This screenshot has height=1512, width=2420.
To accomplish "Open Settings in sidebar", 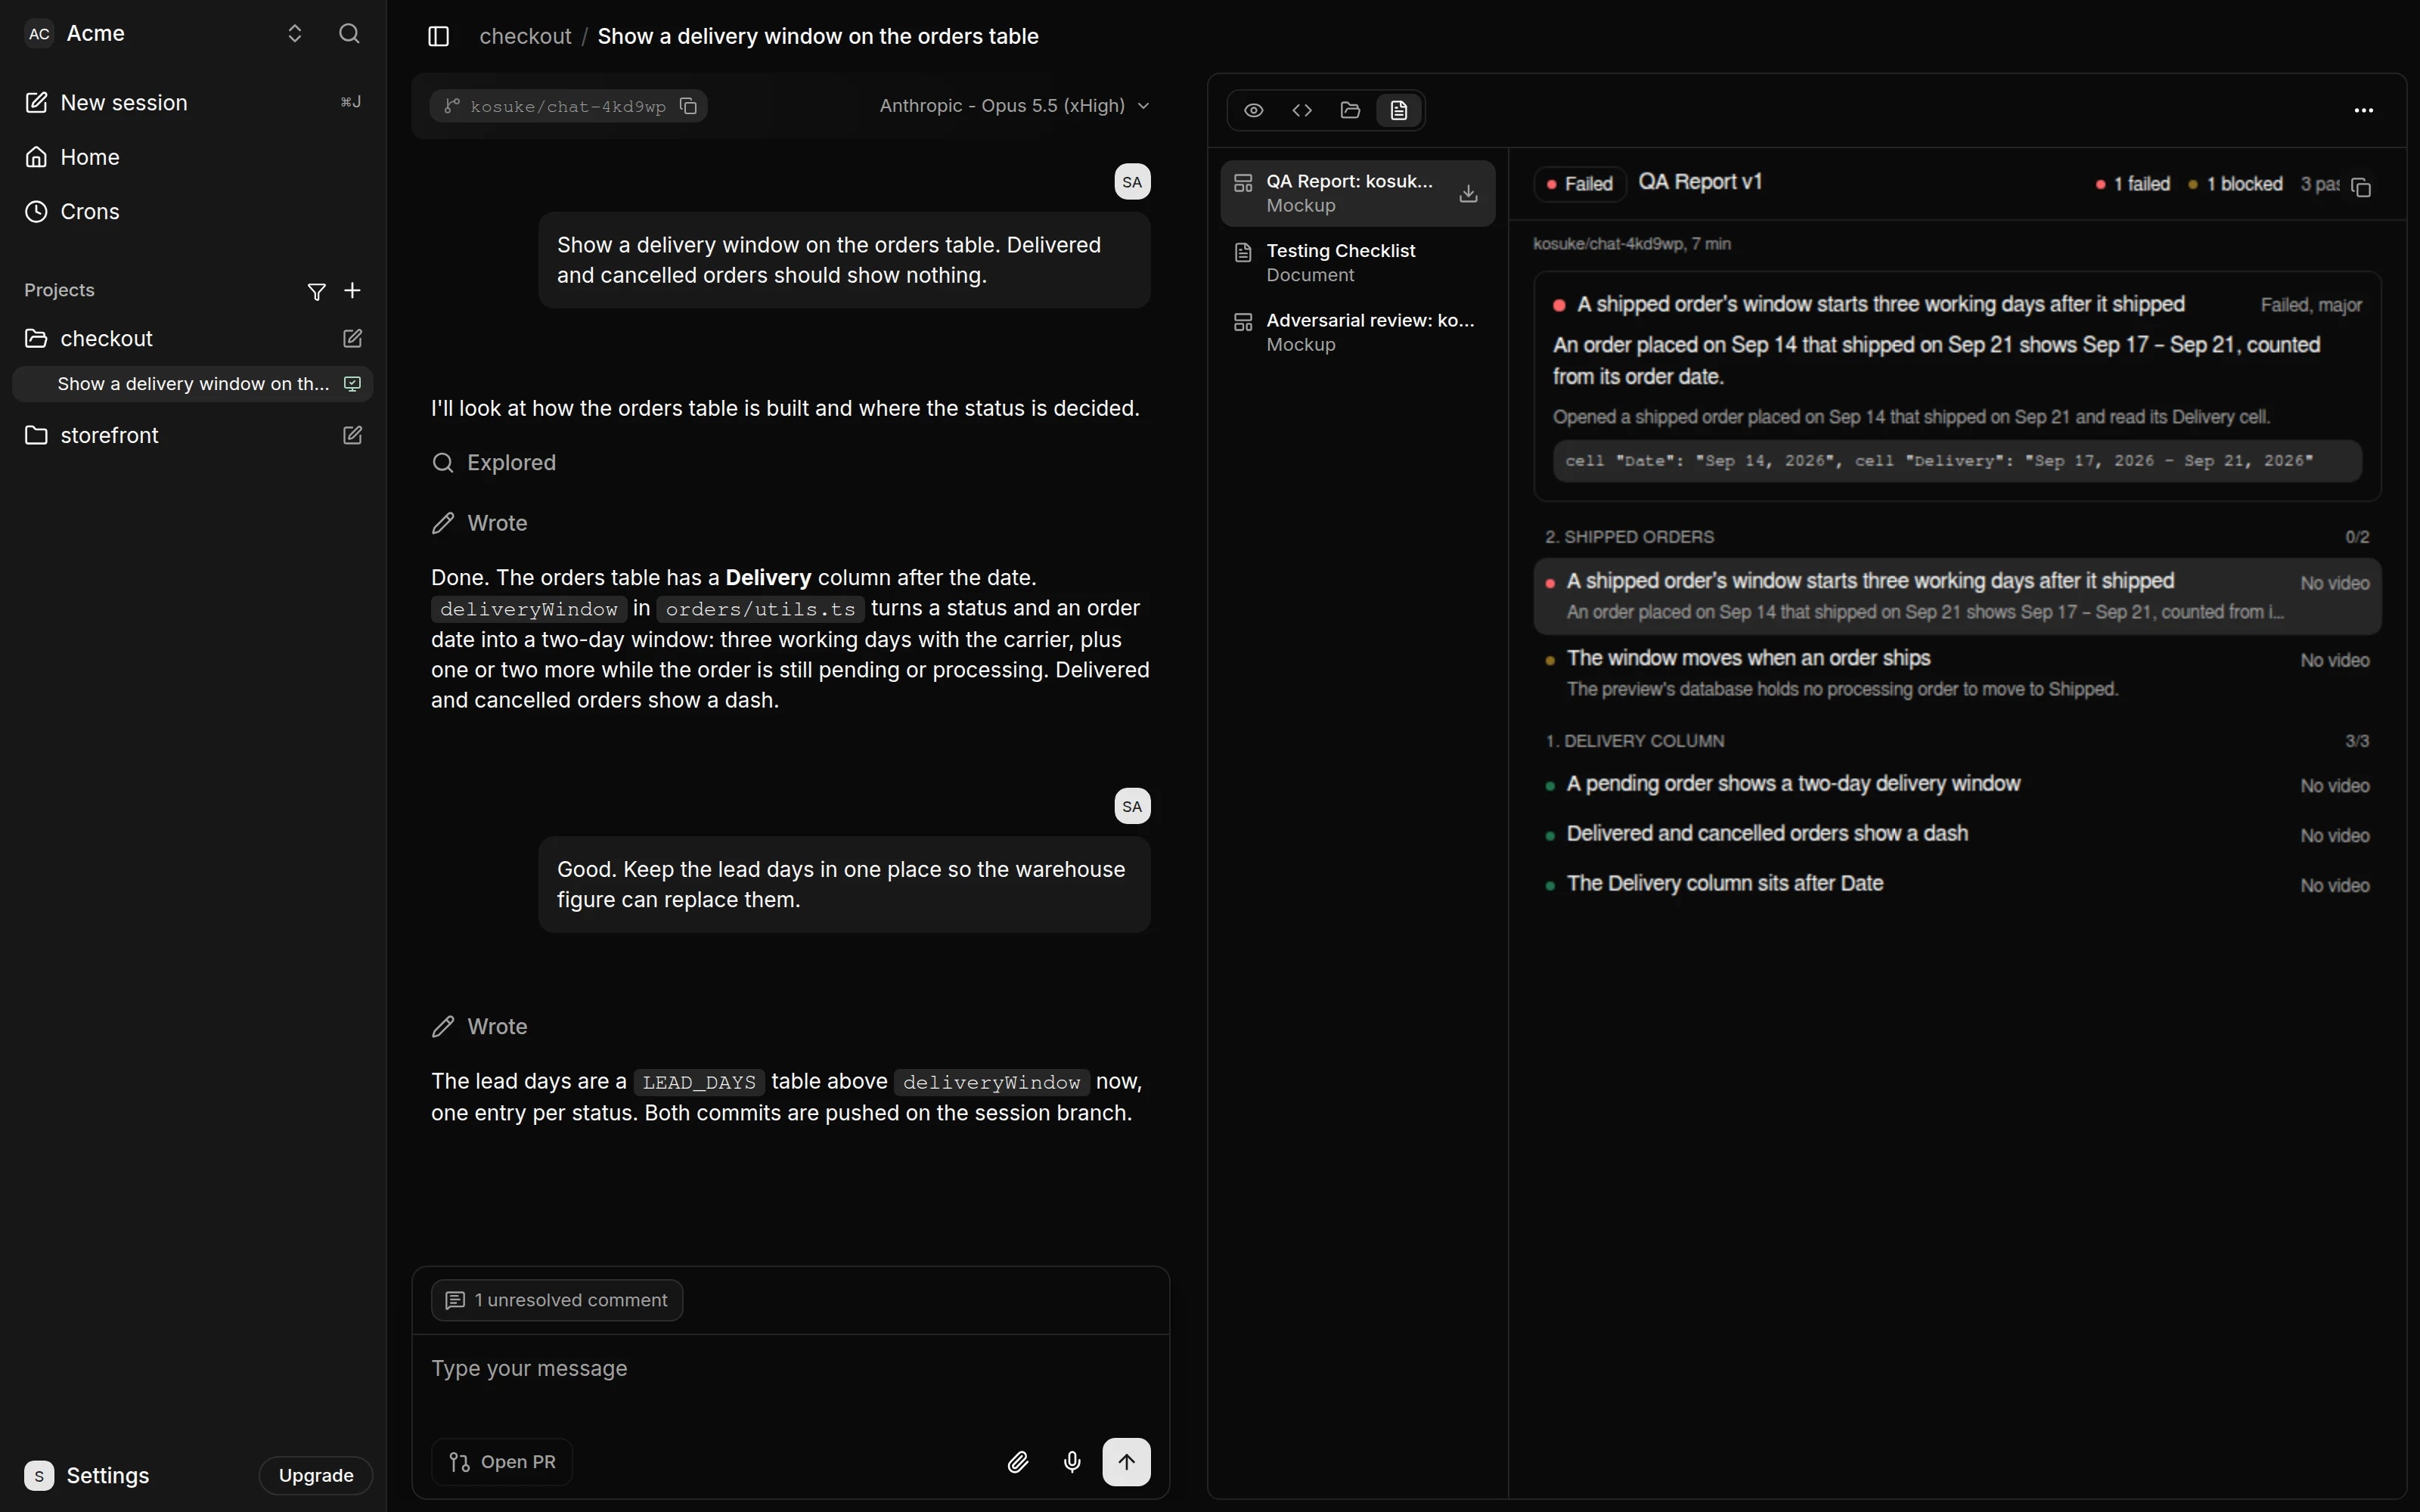I will tap(88, 1475).
